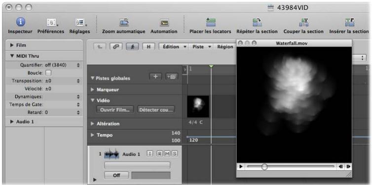Viewport: 372px width, 185px height.
Task: Step one frame forward in Waterfall.mov
Action: coord(348,166)
